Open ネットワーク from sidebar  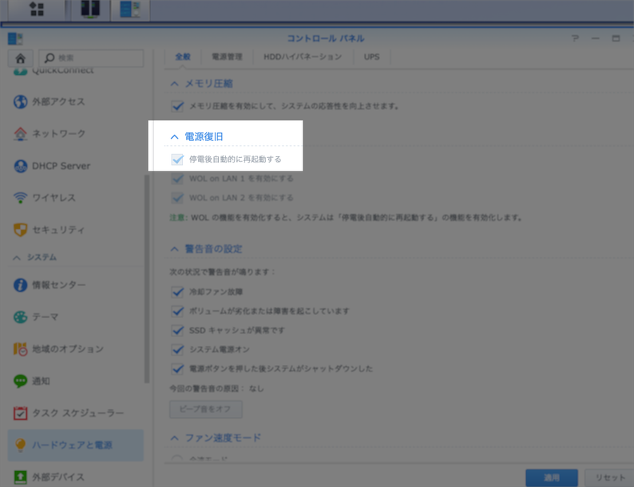click(57, 134)
